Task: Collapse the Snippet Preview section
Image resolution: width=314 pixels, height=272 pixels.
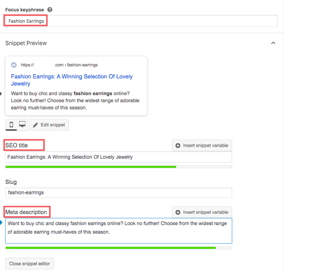Action: (x=273, y=43)
